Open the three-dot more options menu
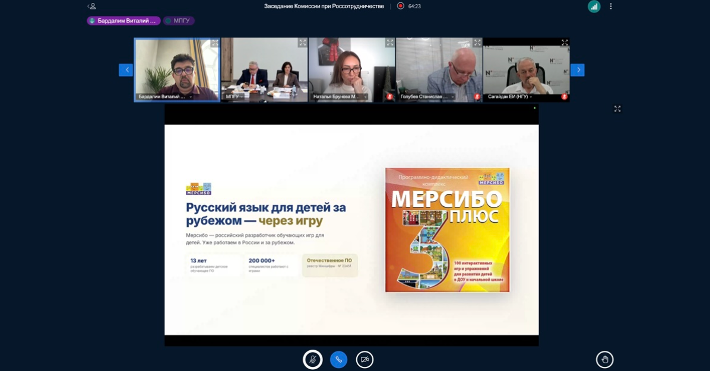This screenshot has width=710, height=371. tap(611, 7)
